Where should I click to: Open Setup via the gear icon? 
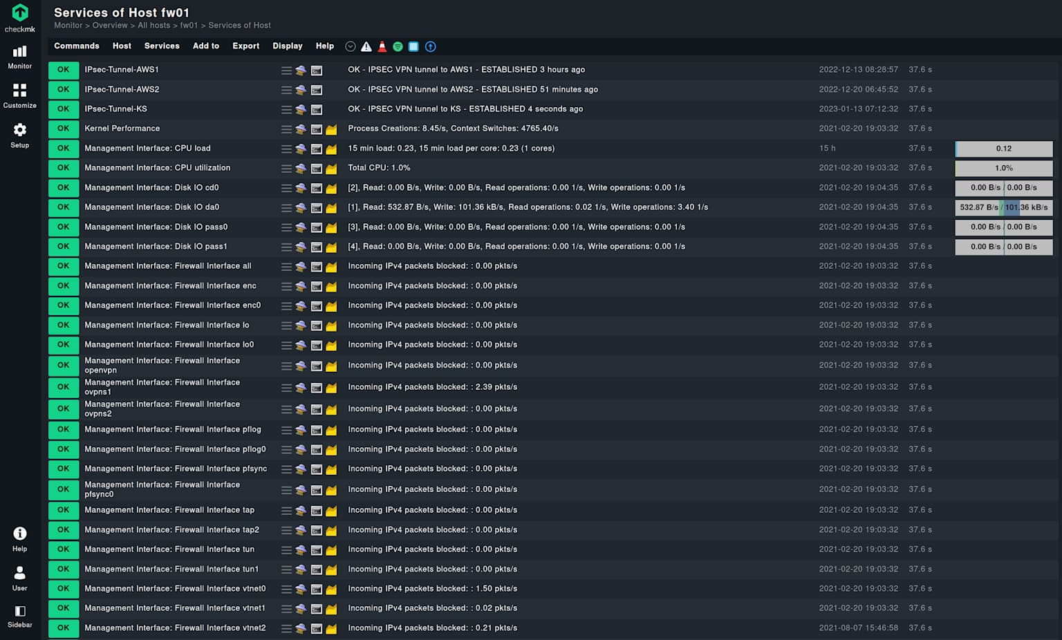coord(19,134)
